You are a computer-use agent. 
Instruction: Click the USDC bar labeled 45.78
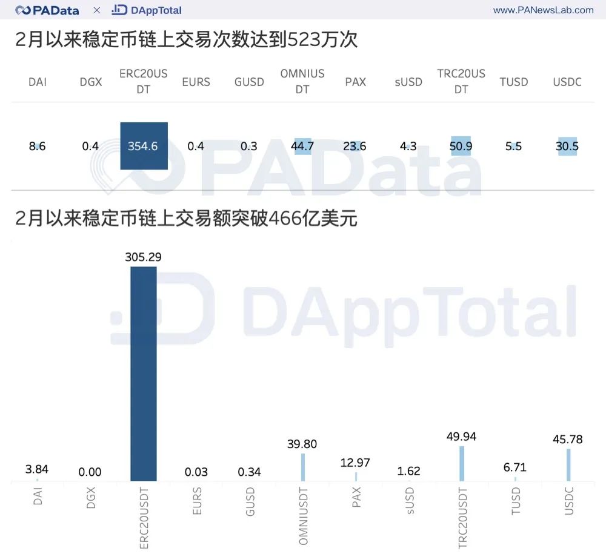pos(568,465)
